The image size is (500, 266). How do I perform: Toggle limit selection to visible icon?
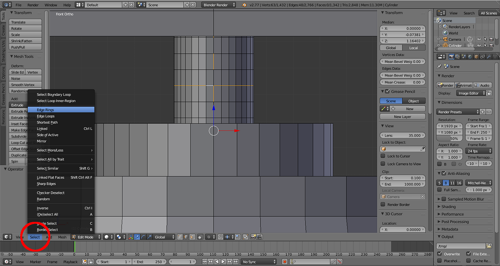pos(200,237)
